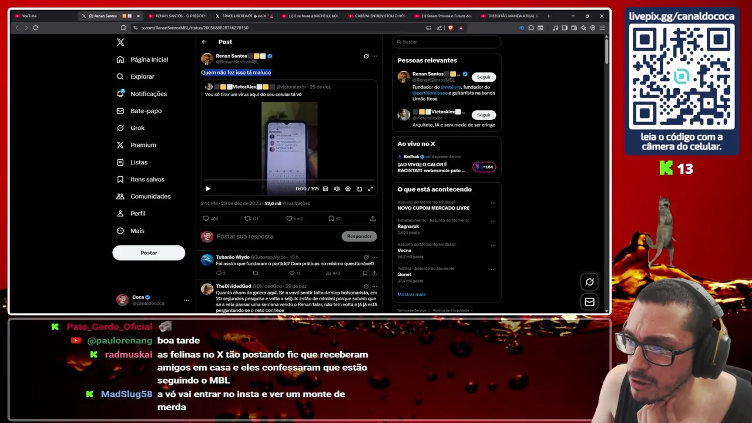752x423 pixels.
Task: Click the video progress bar
Action: tap(289, 180)
